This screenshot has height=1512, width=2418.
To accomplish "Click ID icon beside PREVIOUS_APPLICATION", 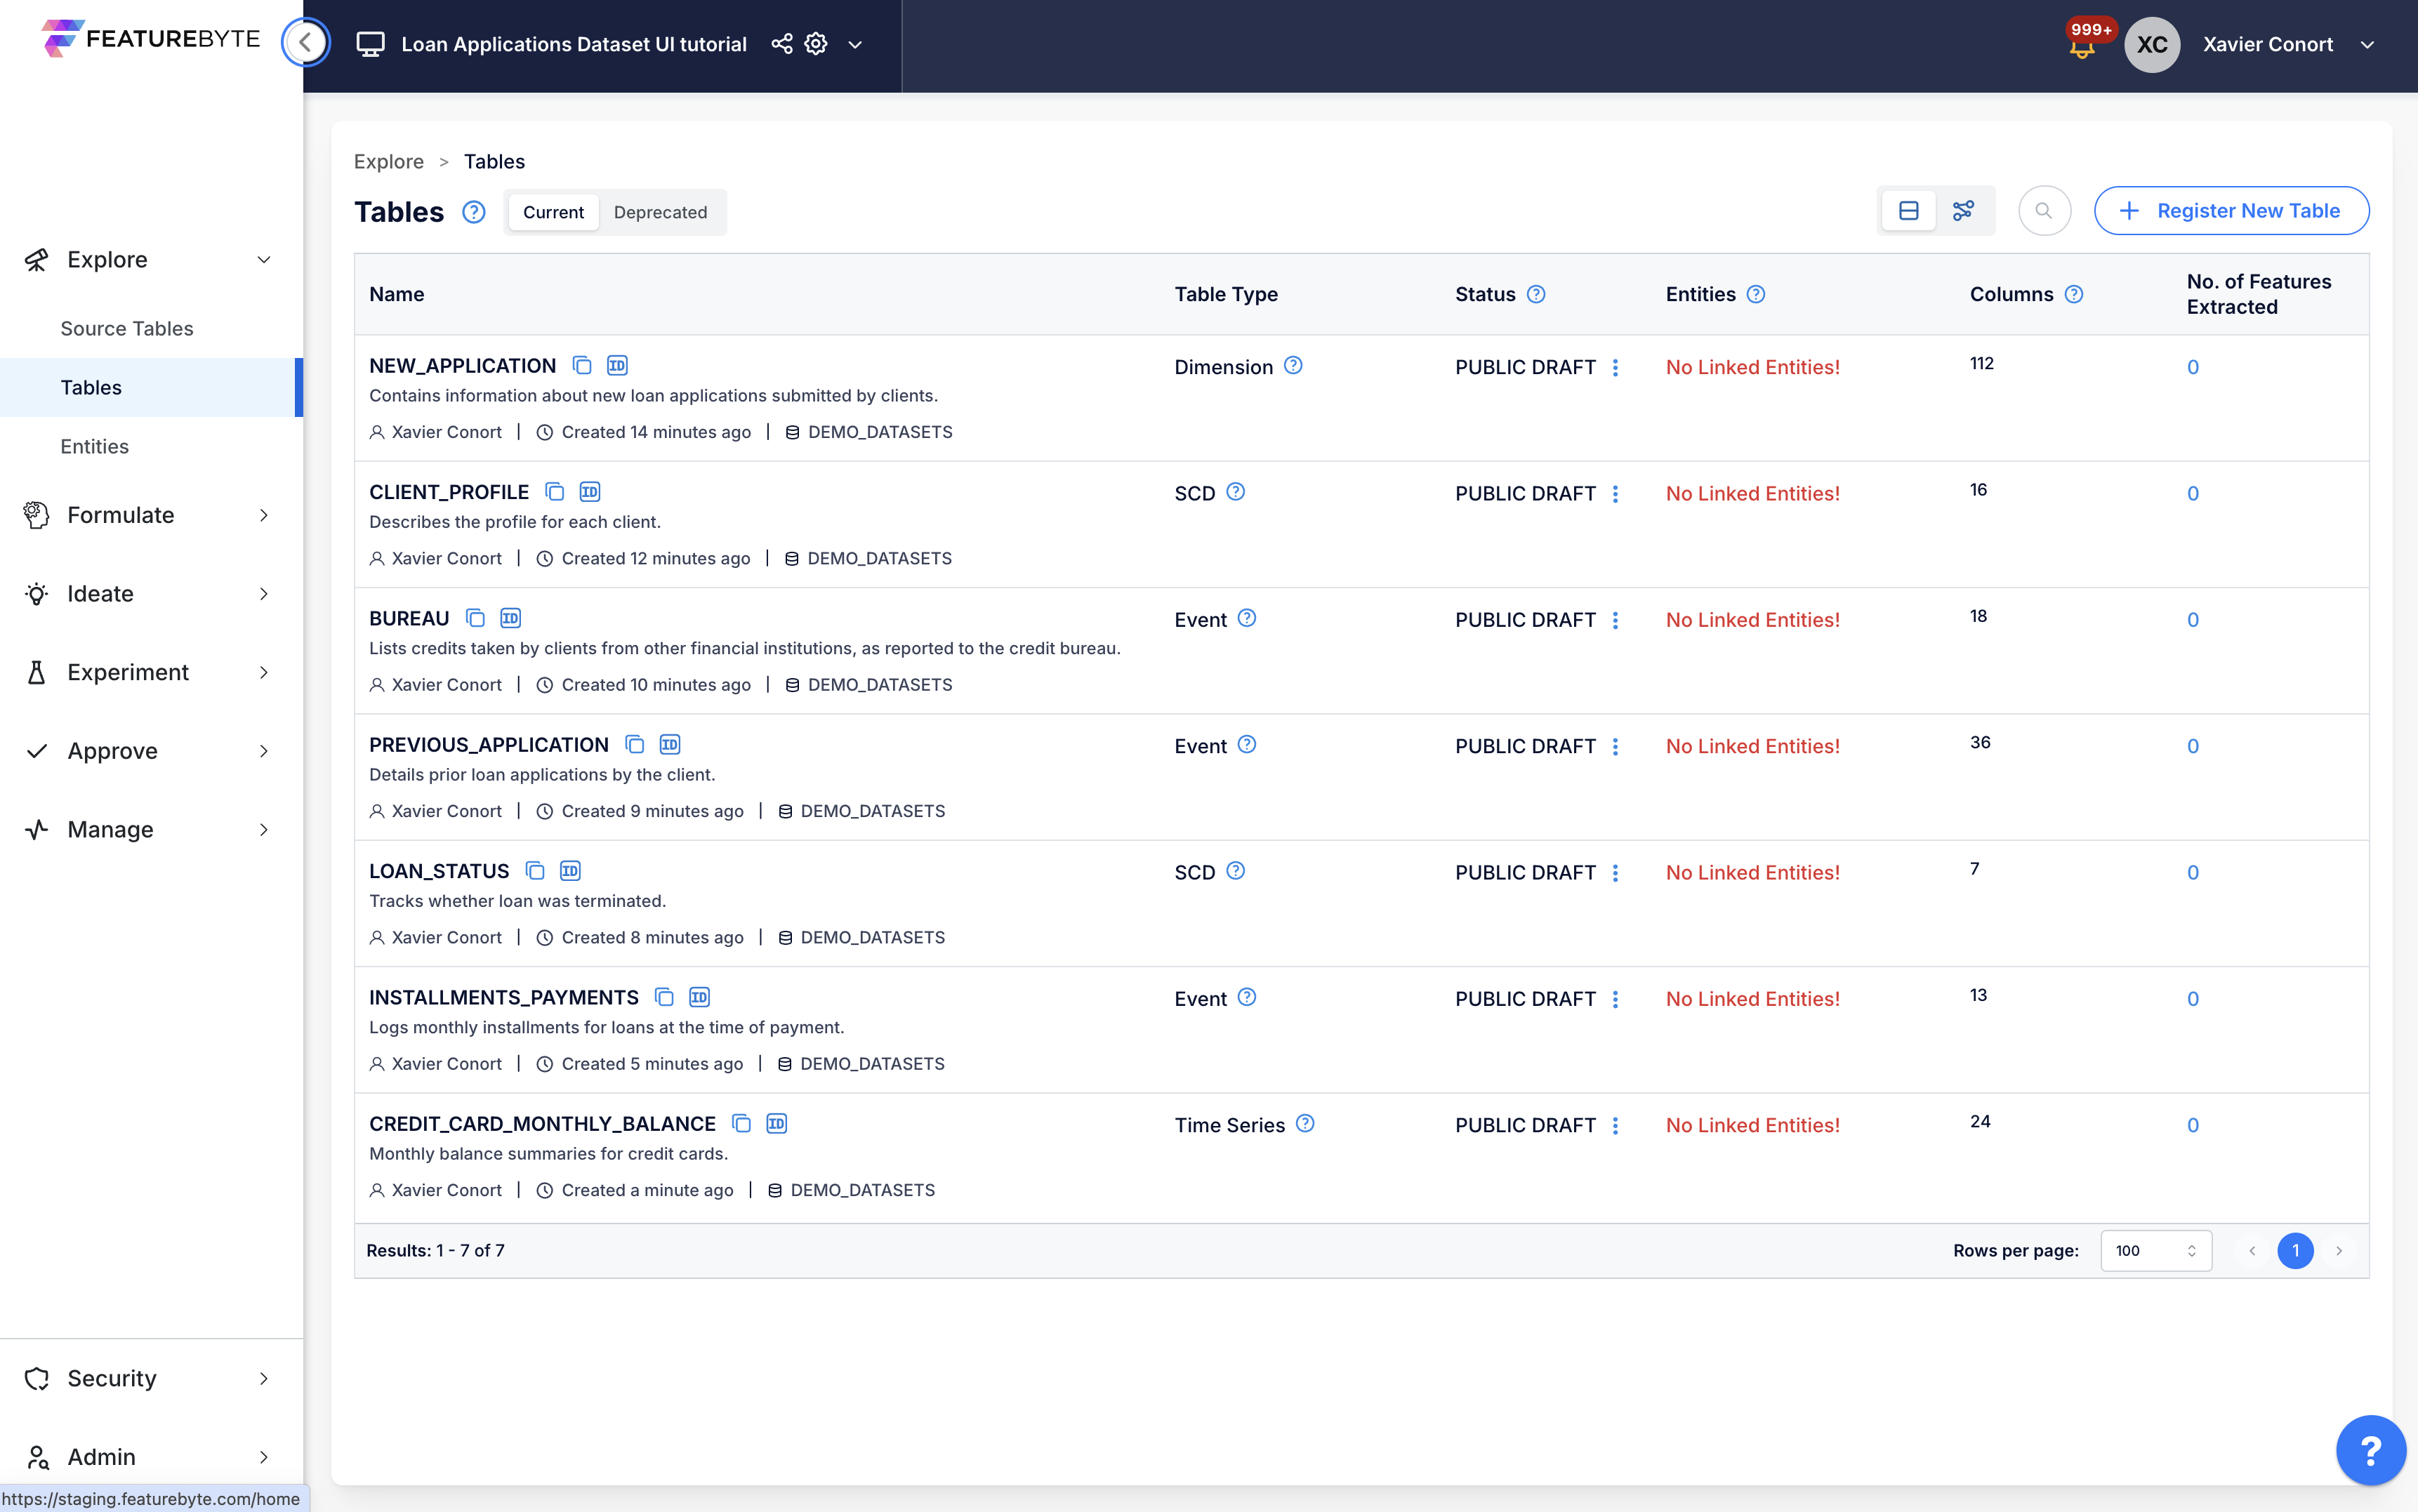I will pyautogui.click(x=670, y=744).
